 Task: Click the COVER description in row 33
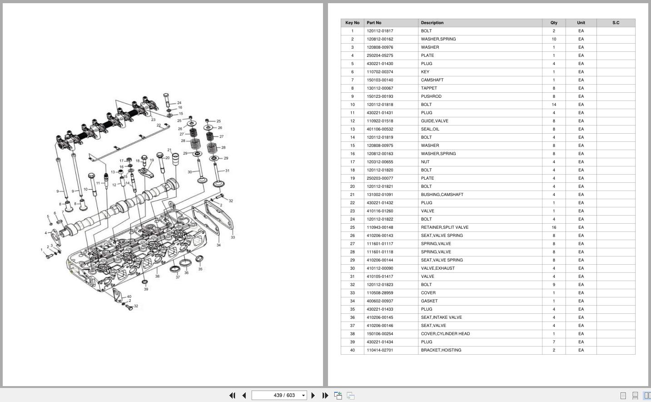[428, 293]
